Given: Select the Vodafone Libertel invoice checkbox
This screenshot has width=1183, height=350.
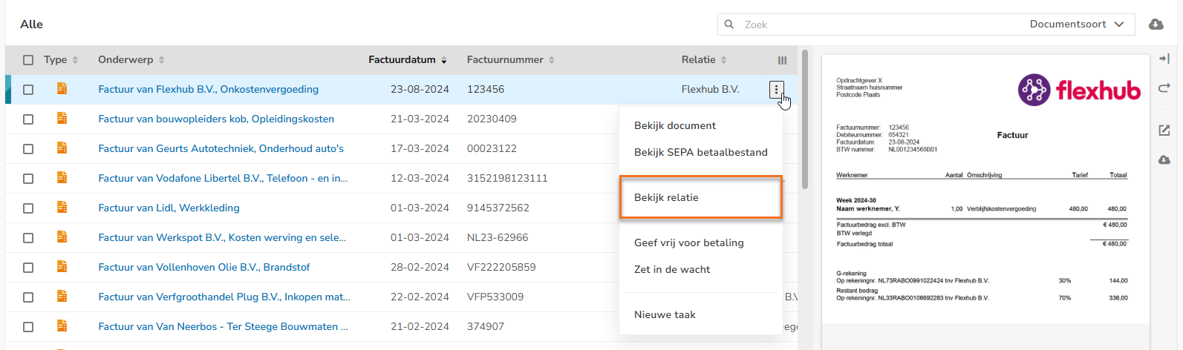Looking at the screenshot, I should pos(28,179).
